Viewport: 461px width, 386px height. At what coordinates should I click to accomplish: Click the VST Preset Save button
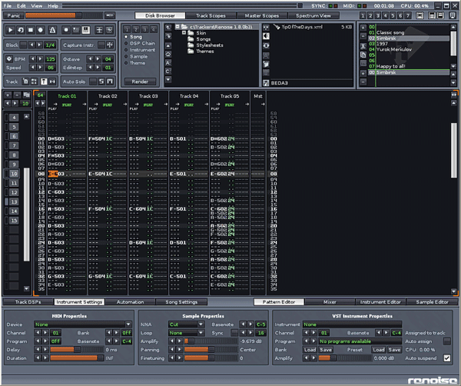[394, 350]
